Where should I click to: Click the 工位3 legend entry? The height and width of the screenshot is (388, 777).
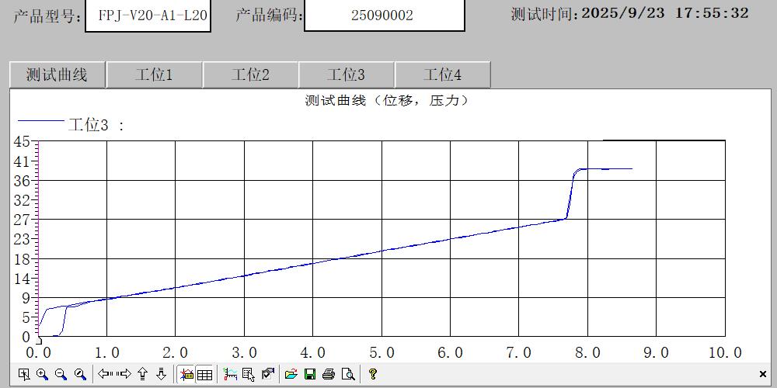tap(71, 125)
